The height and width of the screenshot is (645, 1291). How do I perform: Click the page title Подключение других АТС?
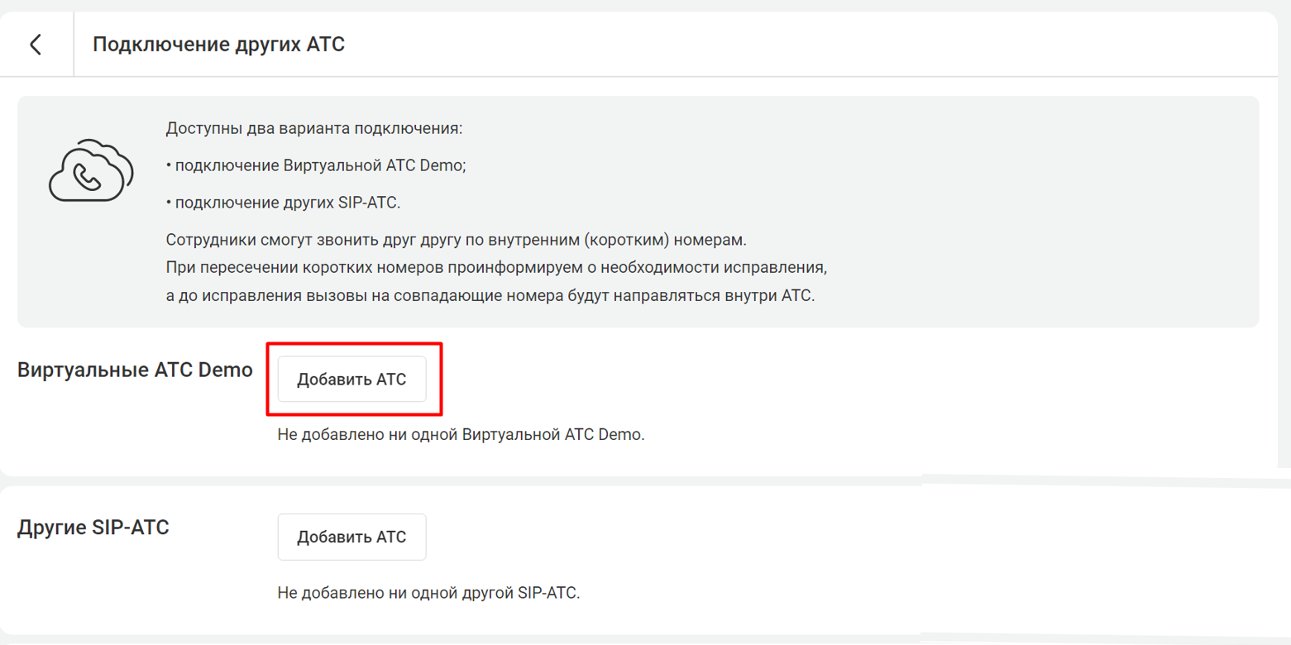(218, 45)
